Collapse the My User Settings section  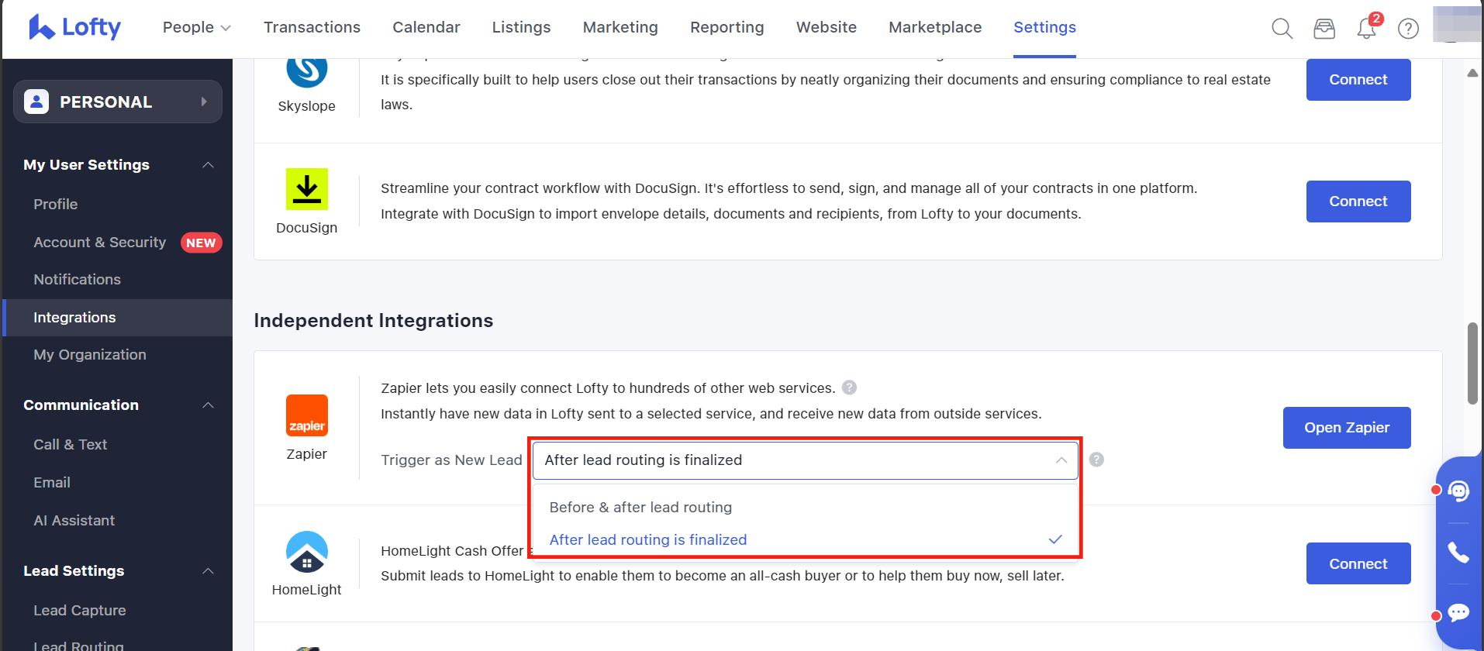tap(208, 165)
